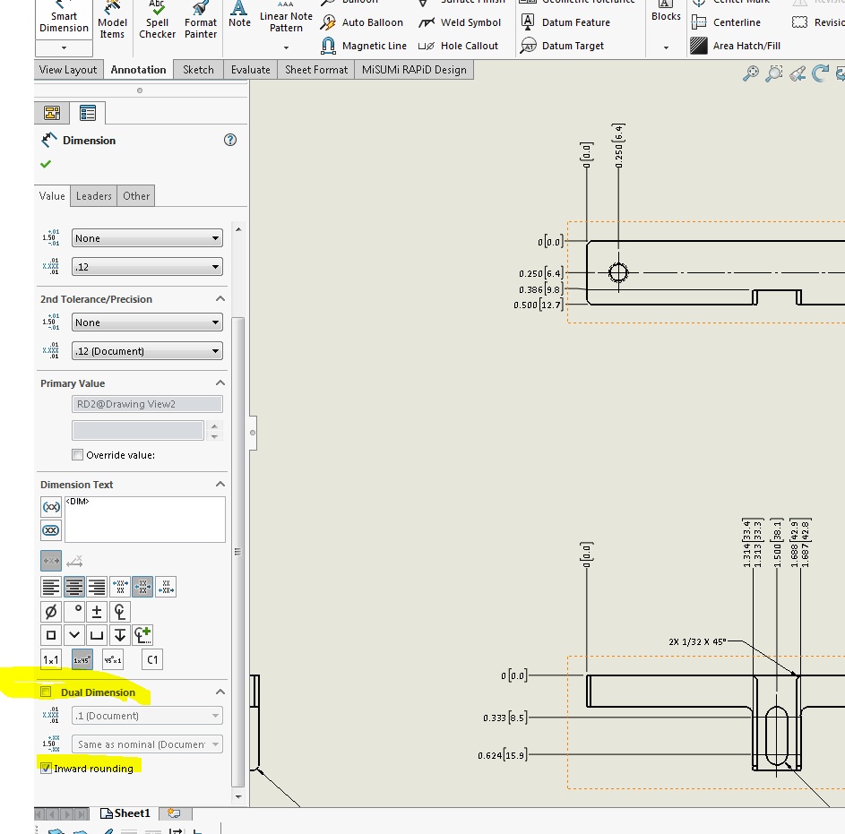Collapse 2nd Tolerance/Precision section
Image resolution: width=845 pixels, height=834 pixels.
(x=220, y=298)
